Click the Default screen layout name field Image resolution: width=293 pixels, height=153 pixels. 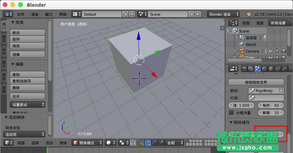pyautogui.click(x=101, y=14)
